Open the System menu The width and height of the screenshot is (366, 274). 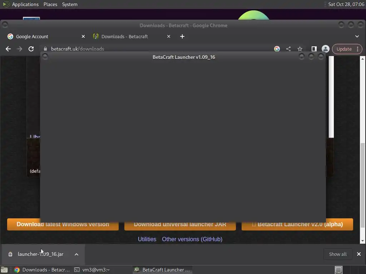coord(70,4)
